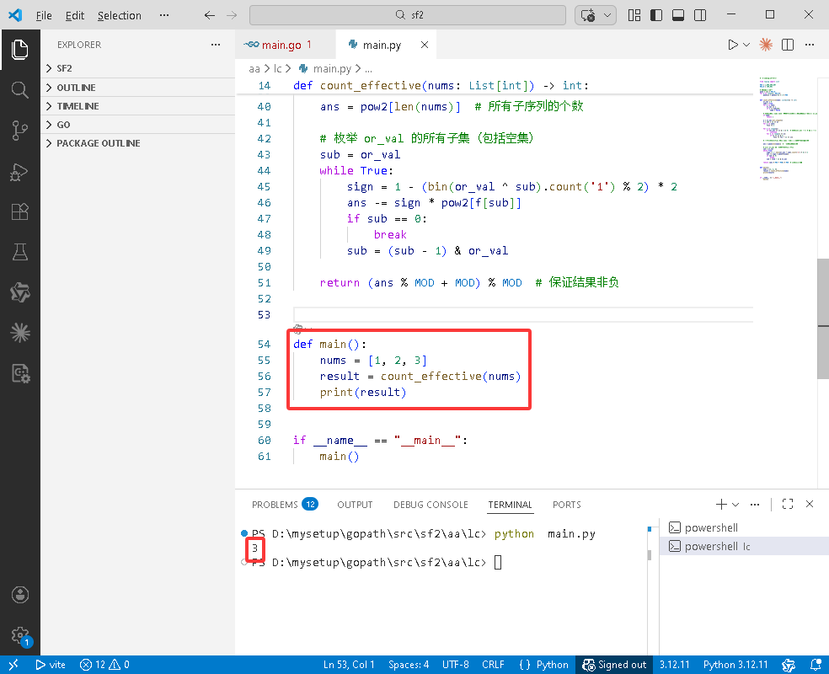Switch to the PROBLEMS panel tab

(284, 505)
